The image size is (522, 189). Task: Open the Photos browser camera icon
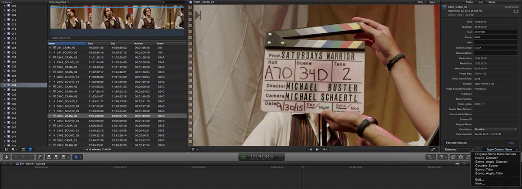[x=461, y=157]
